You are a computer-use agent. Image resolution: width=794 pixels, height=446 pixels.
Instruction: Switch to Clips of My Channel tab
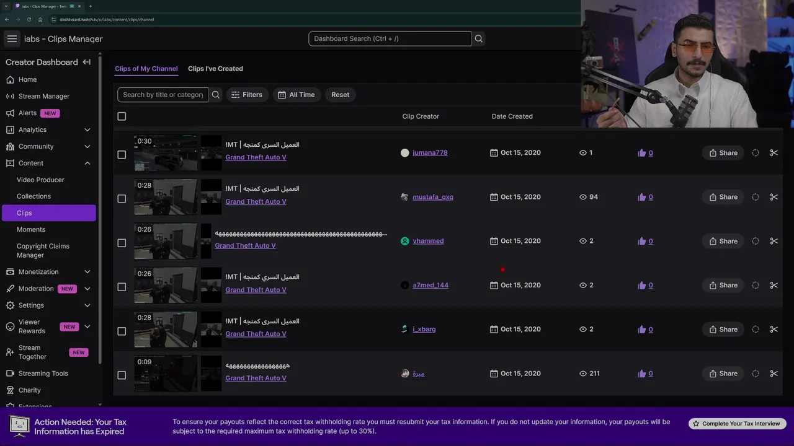click(x=146, y=69)
